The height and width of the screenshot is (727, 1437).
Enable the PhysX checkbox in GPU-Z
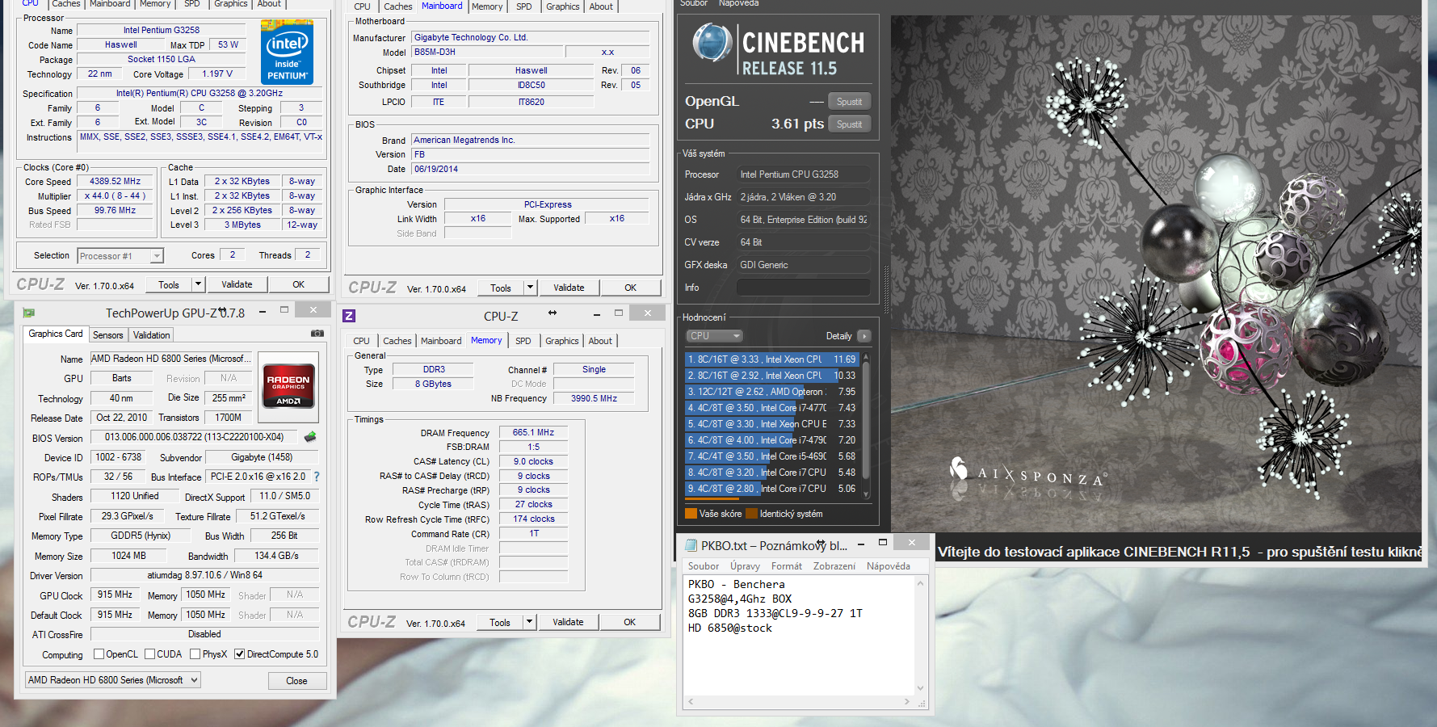(x=195, y=654)
